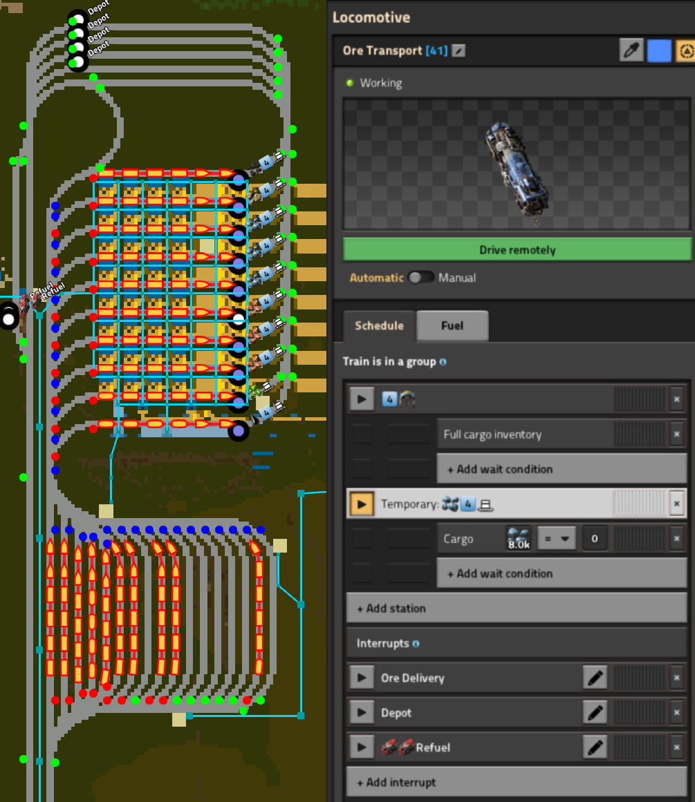Remove the Ore Delivery interrupt
The width and height of the screenshot is (695, 802).
tap(676, 678)
